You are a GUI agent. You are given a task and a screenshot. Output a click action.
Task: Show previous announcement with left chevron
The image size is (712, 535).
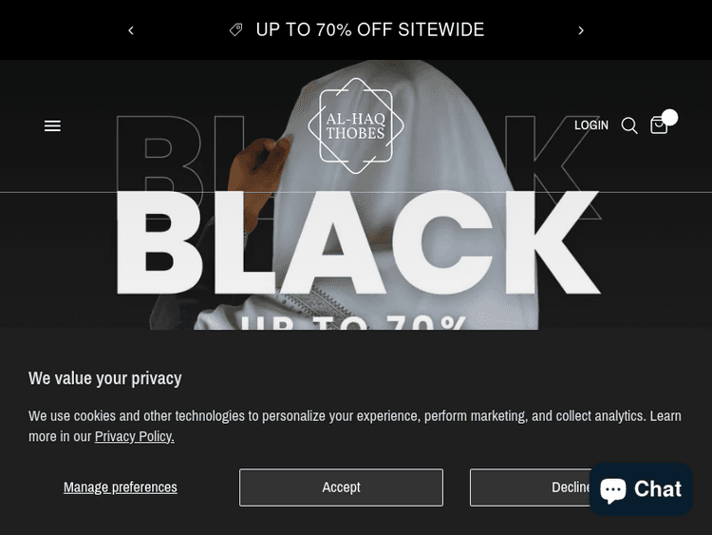click(131, 30)
